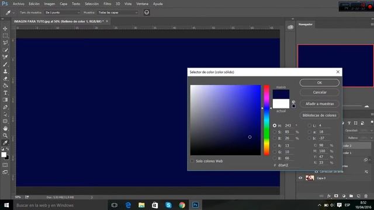Image resolution: width=374 pixels, height=210 pixels.
Task: Select the Brush tool
Action: tap(5, 64)
